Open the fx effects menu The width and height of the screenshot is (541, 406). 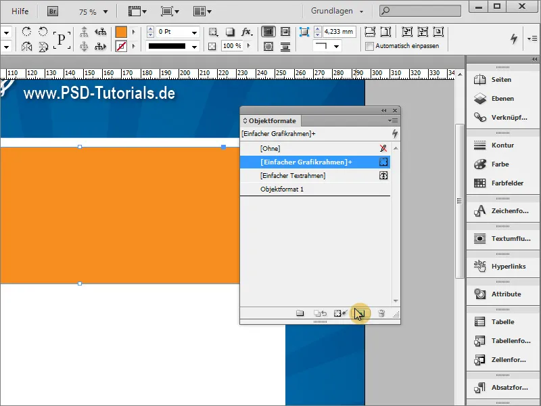point(246,32)
